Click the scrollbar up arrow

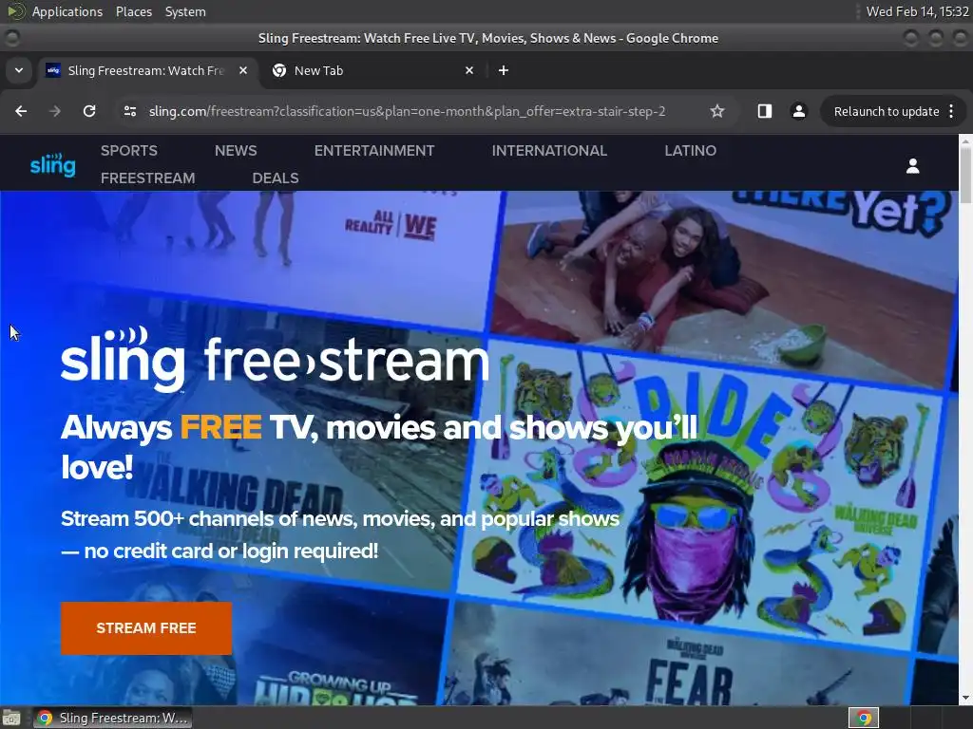coord(965,140)
